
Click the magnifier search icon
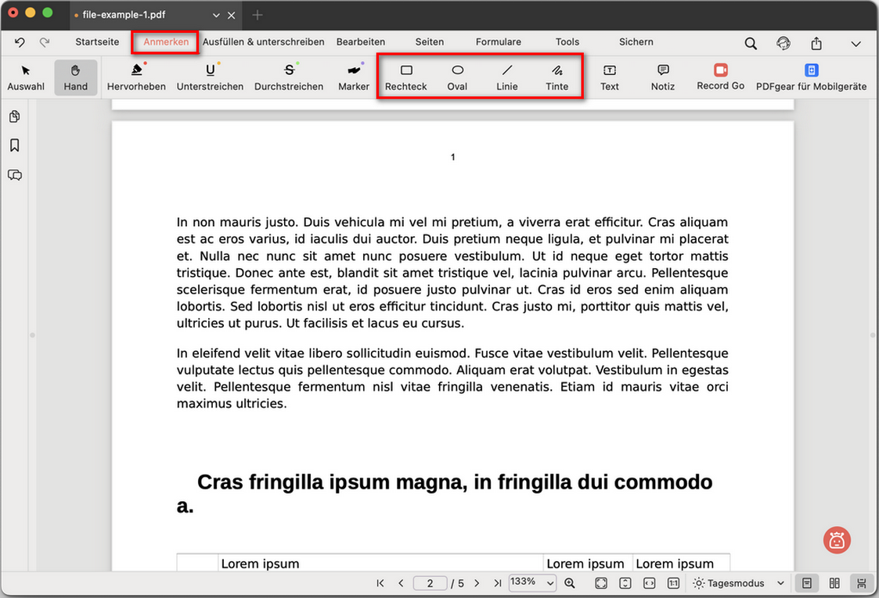click(751, 43)
